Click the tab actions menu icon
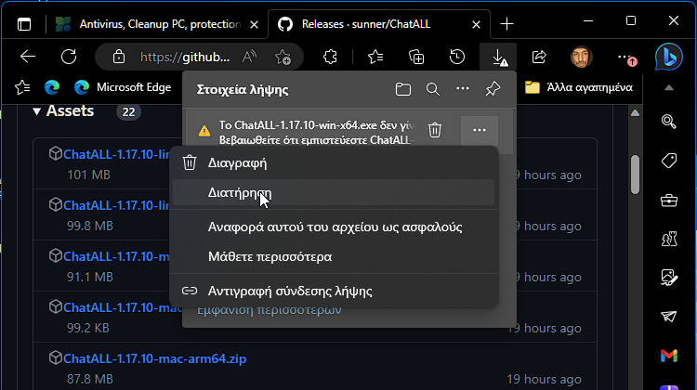 [x=24, y=24]
